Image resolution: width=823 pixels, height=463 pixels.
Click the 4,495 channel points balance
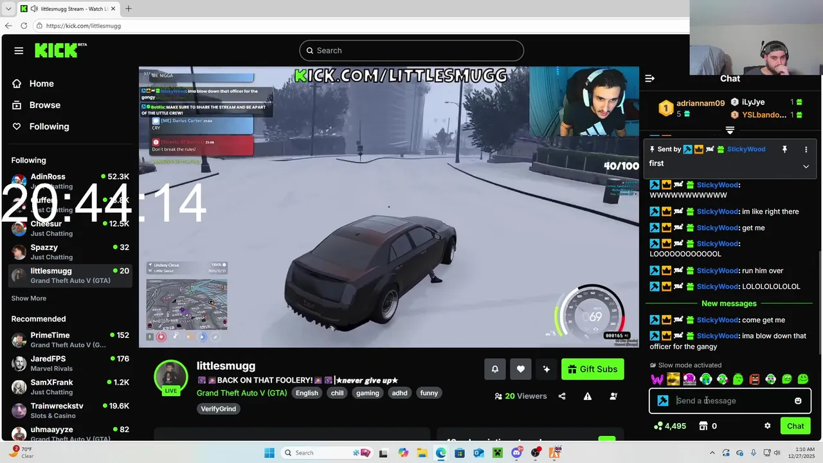669,426
